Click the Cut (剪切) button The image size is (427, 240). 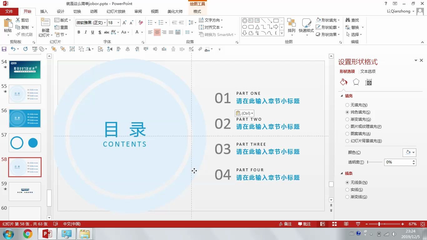tap(23, 20)
